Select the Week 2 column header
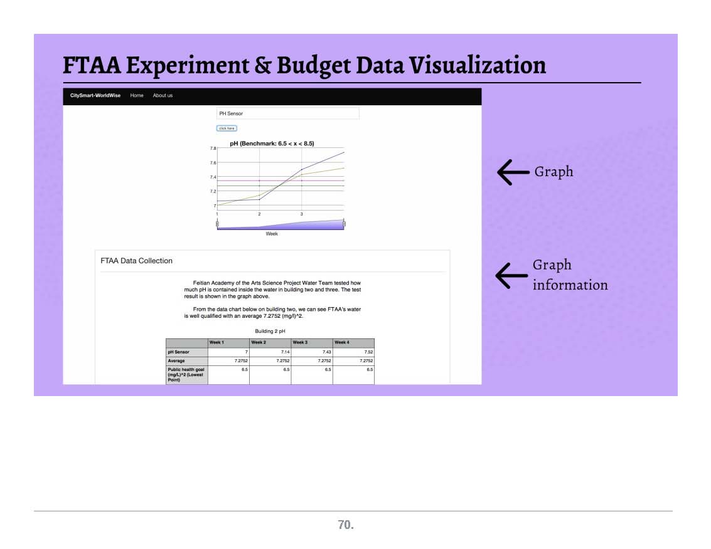This screenshot has height=549, width=711. click(259, 343)
